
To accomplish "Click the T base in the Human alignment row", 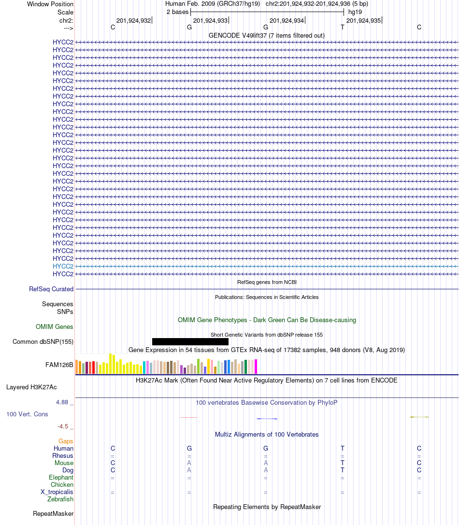I will click(343, 449).
